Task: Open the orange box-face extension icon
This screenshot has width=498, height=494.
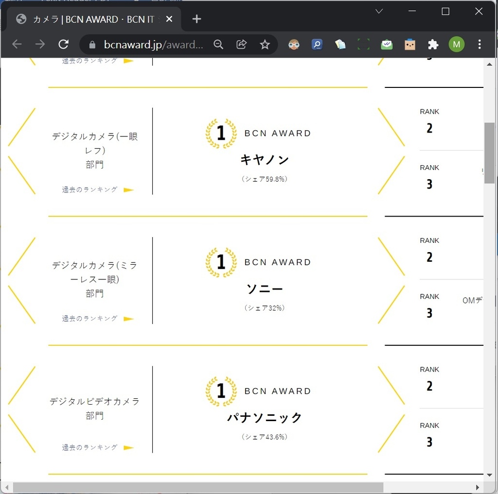Action: (x=409, y=44)
